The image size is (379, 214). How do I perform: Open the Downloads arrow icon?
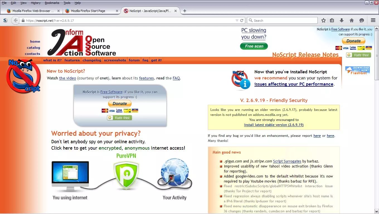(342, 20)
